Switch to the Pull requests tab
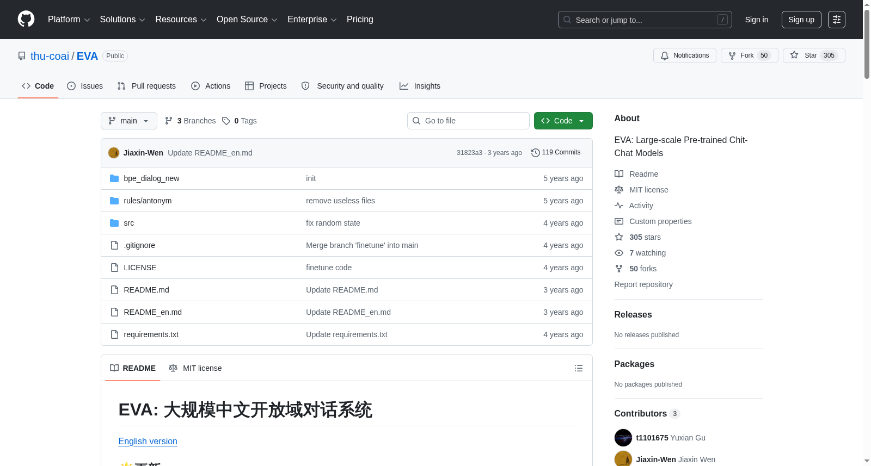 (146, 86)
